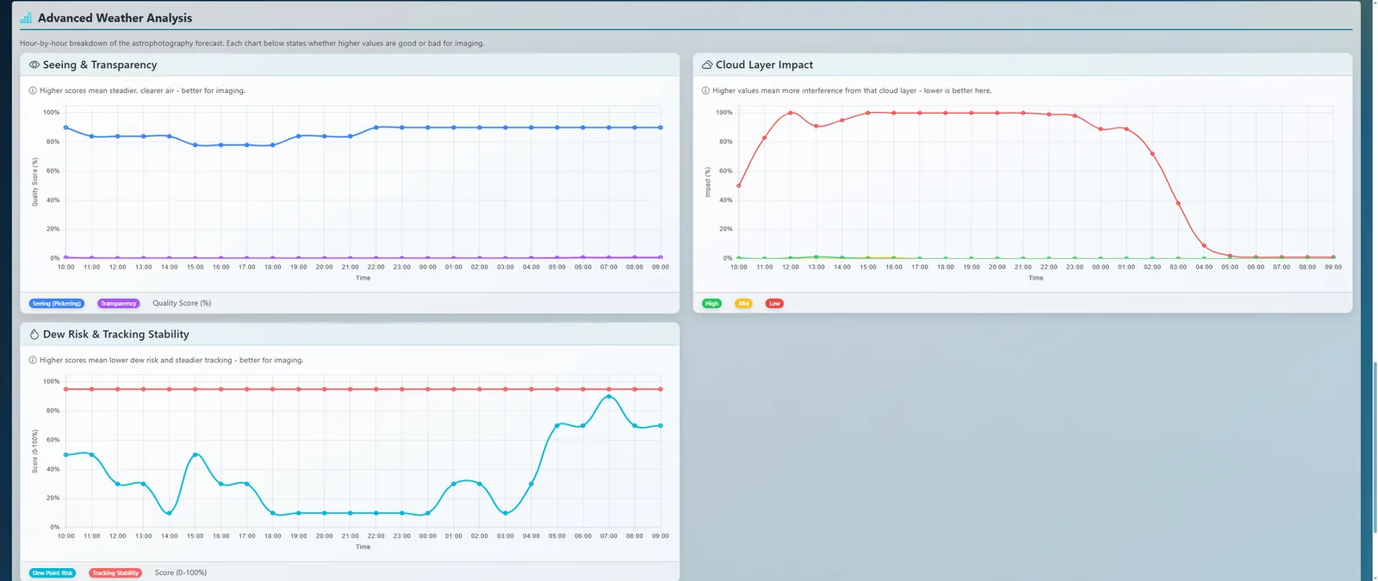
Task: Click 'Higher scores mean steadier, clearer air' note
Action: pos(142,90)
